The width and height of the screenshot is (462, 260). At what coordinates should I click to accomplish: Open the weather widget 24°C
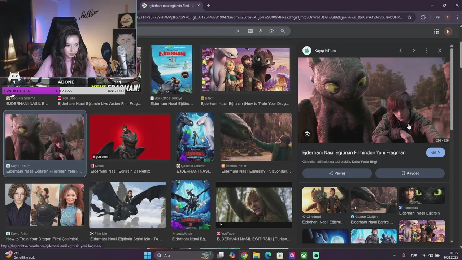click(x=20, y=255)
